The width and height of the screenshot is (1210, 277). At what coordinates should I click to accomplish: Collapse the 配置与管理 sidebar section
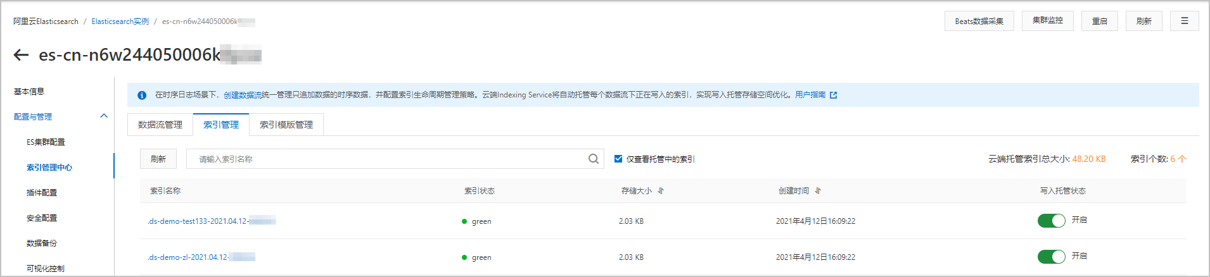(104, 116)
